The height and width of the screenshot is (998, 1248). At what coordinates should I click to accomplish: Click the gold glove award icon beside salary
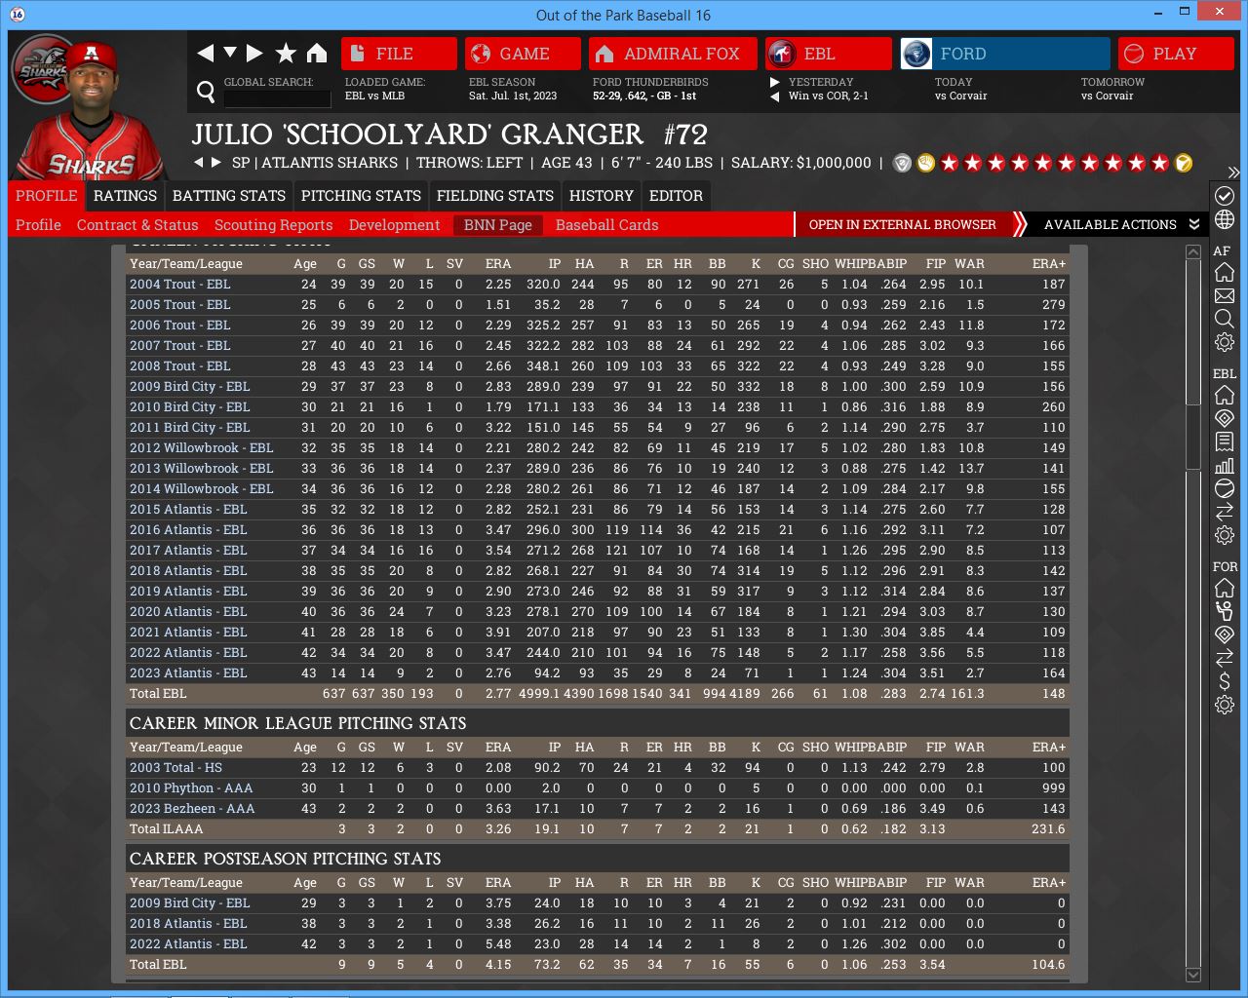tap(926, 163)
